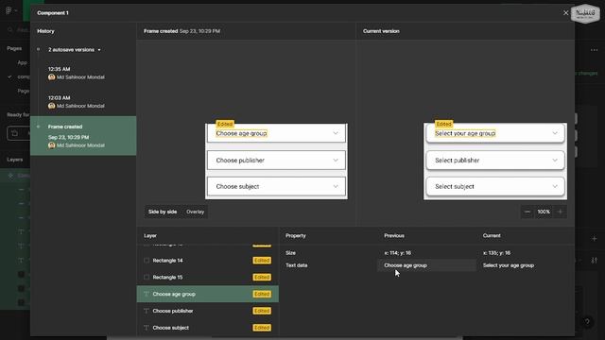Click the chevron of current Select subject dropdown

click(x=555, y=187)
